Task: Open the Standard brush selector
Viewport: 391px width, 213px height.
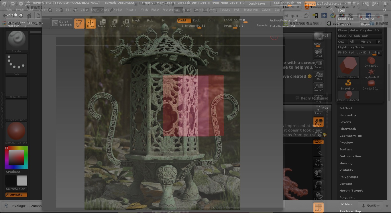Action: tap(17, 42)
